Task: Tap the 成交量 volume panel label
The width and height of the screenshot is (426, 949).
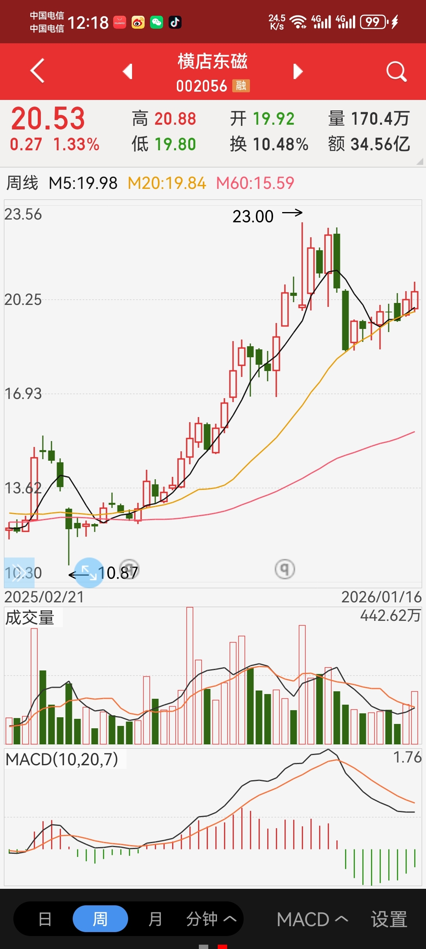Action: point(30,618)
